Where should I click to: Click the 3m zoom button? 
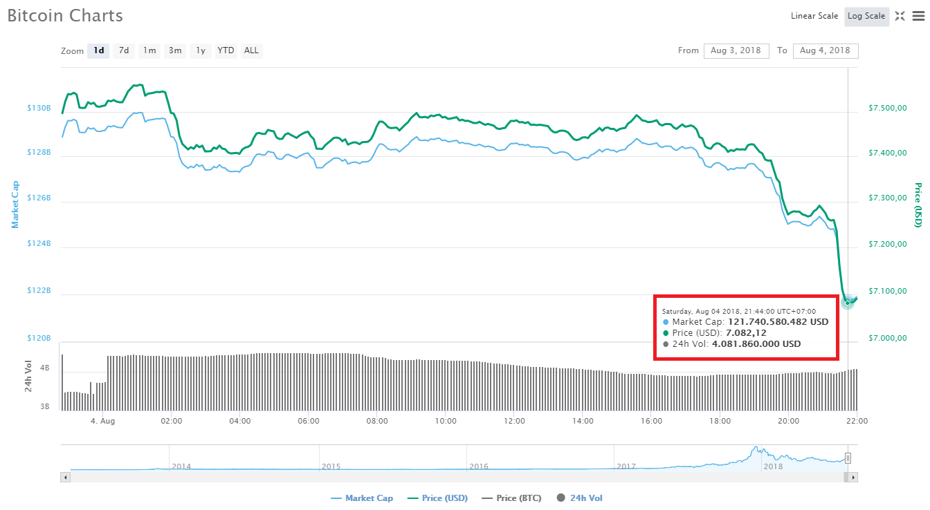[174, 50]
